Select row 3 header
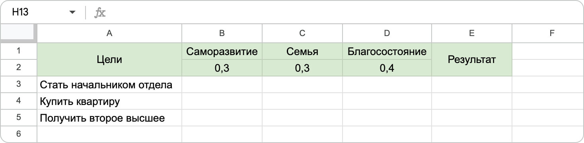Viewport: 584px width, 143px height. (19, 84)
